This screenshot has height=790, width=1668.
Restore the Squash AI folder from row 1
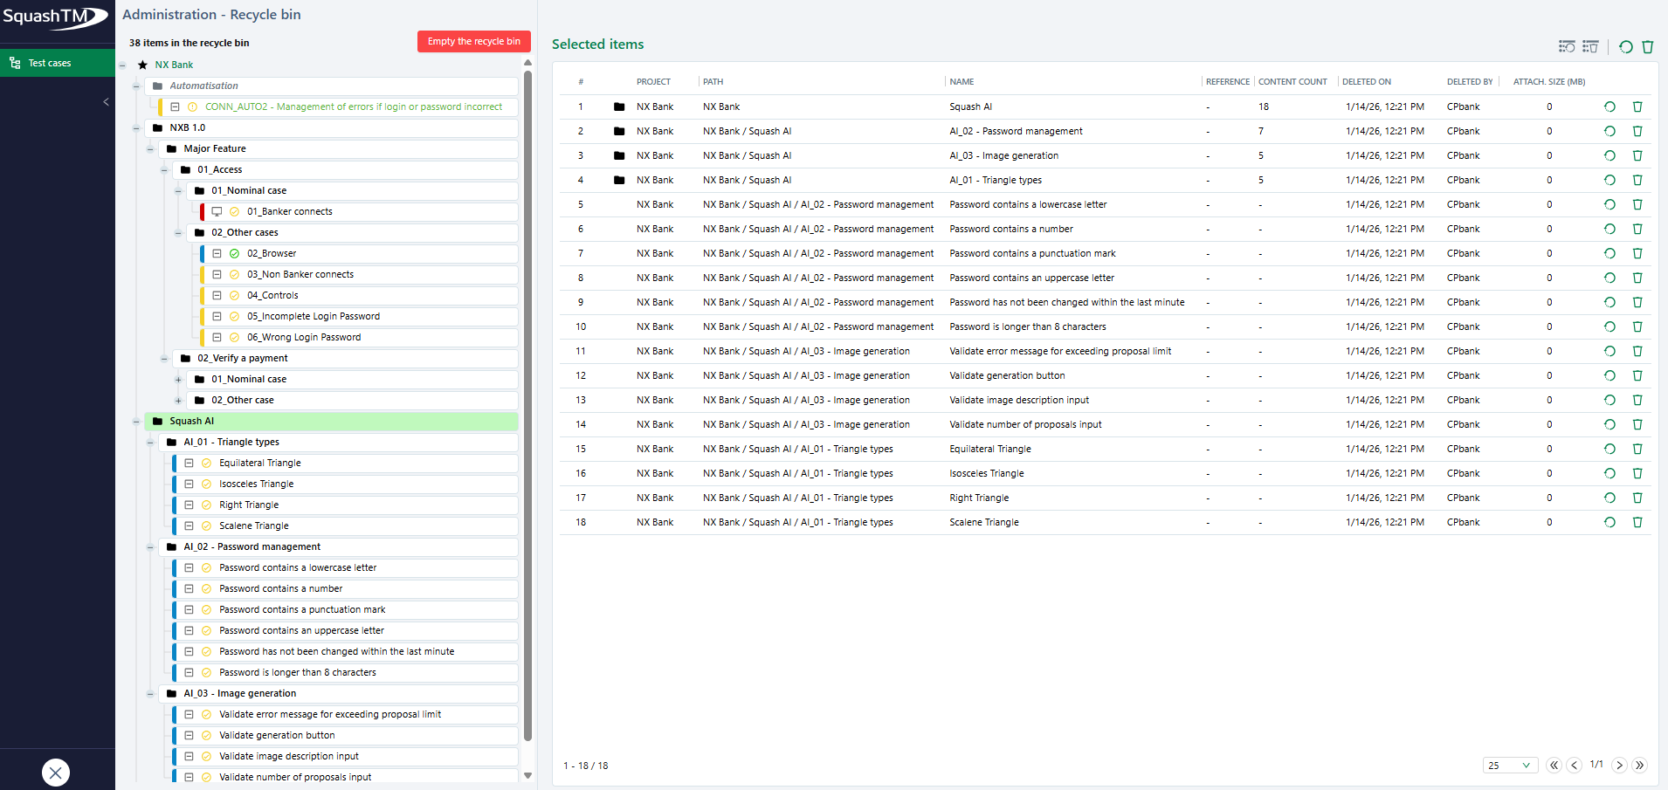coord(1609,106)
